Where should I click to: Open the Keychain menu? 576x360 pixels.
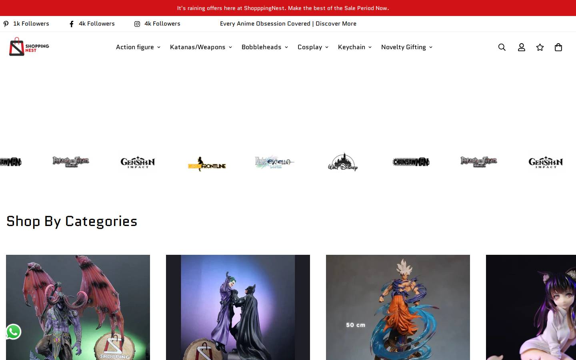tap(351, 47)
